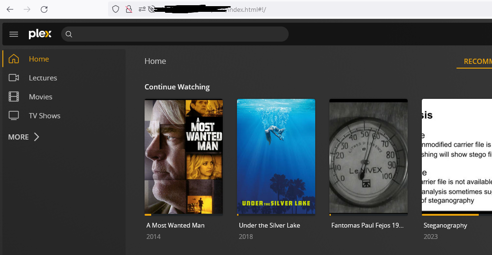
Task: Click progress bar under A Most Wanted Man
Action: pyautogui.click(x=183, y=215)
